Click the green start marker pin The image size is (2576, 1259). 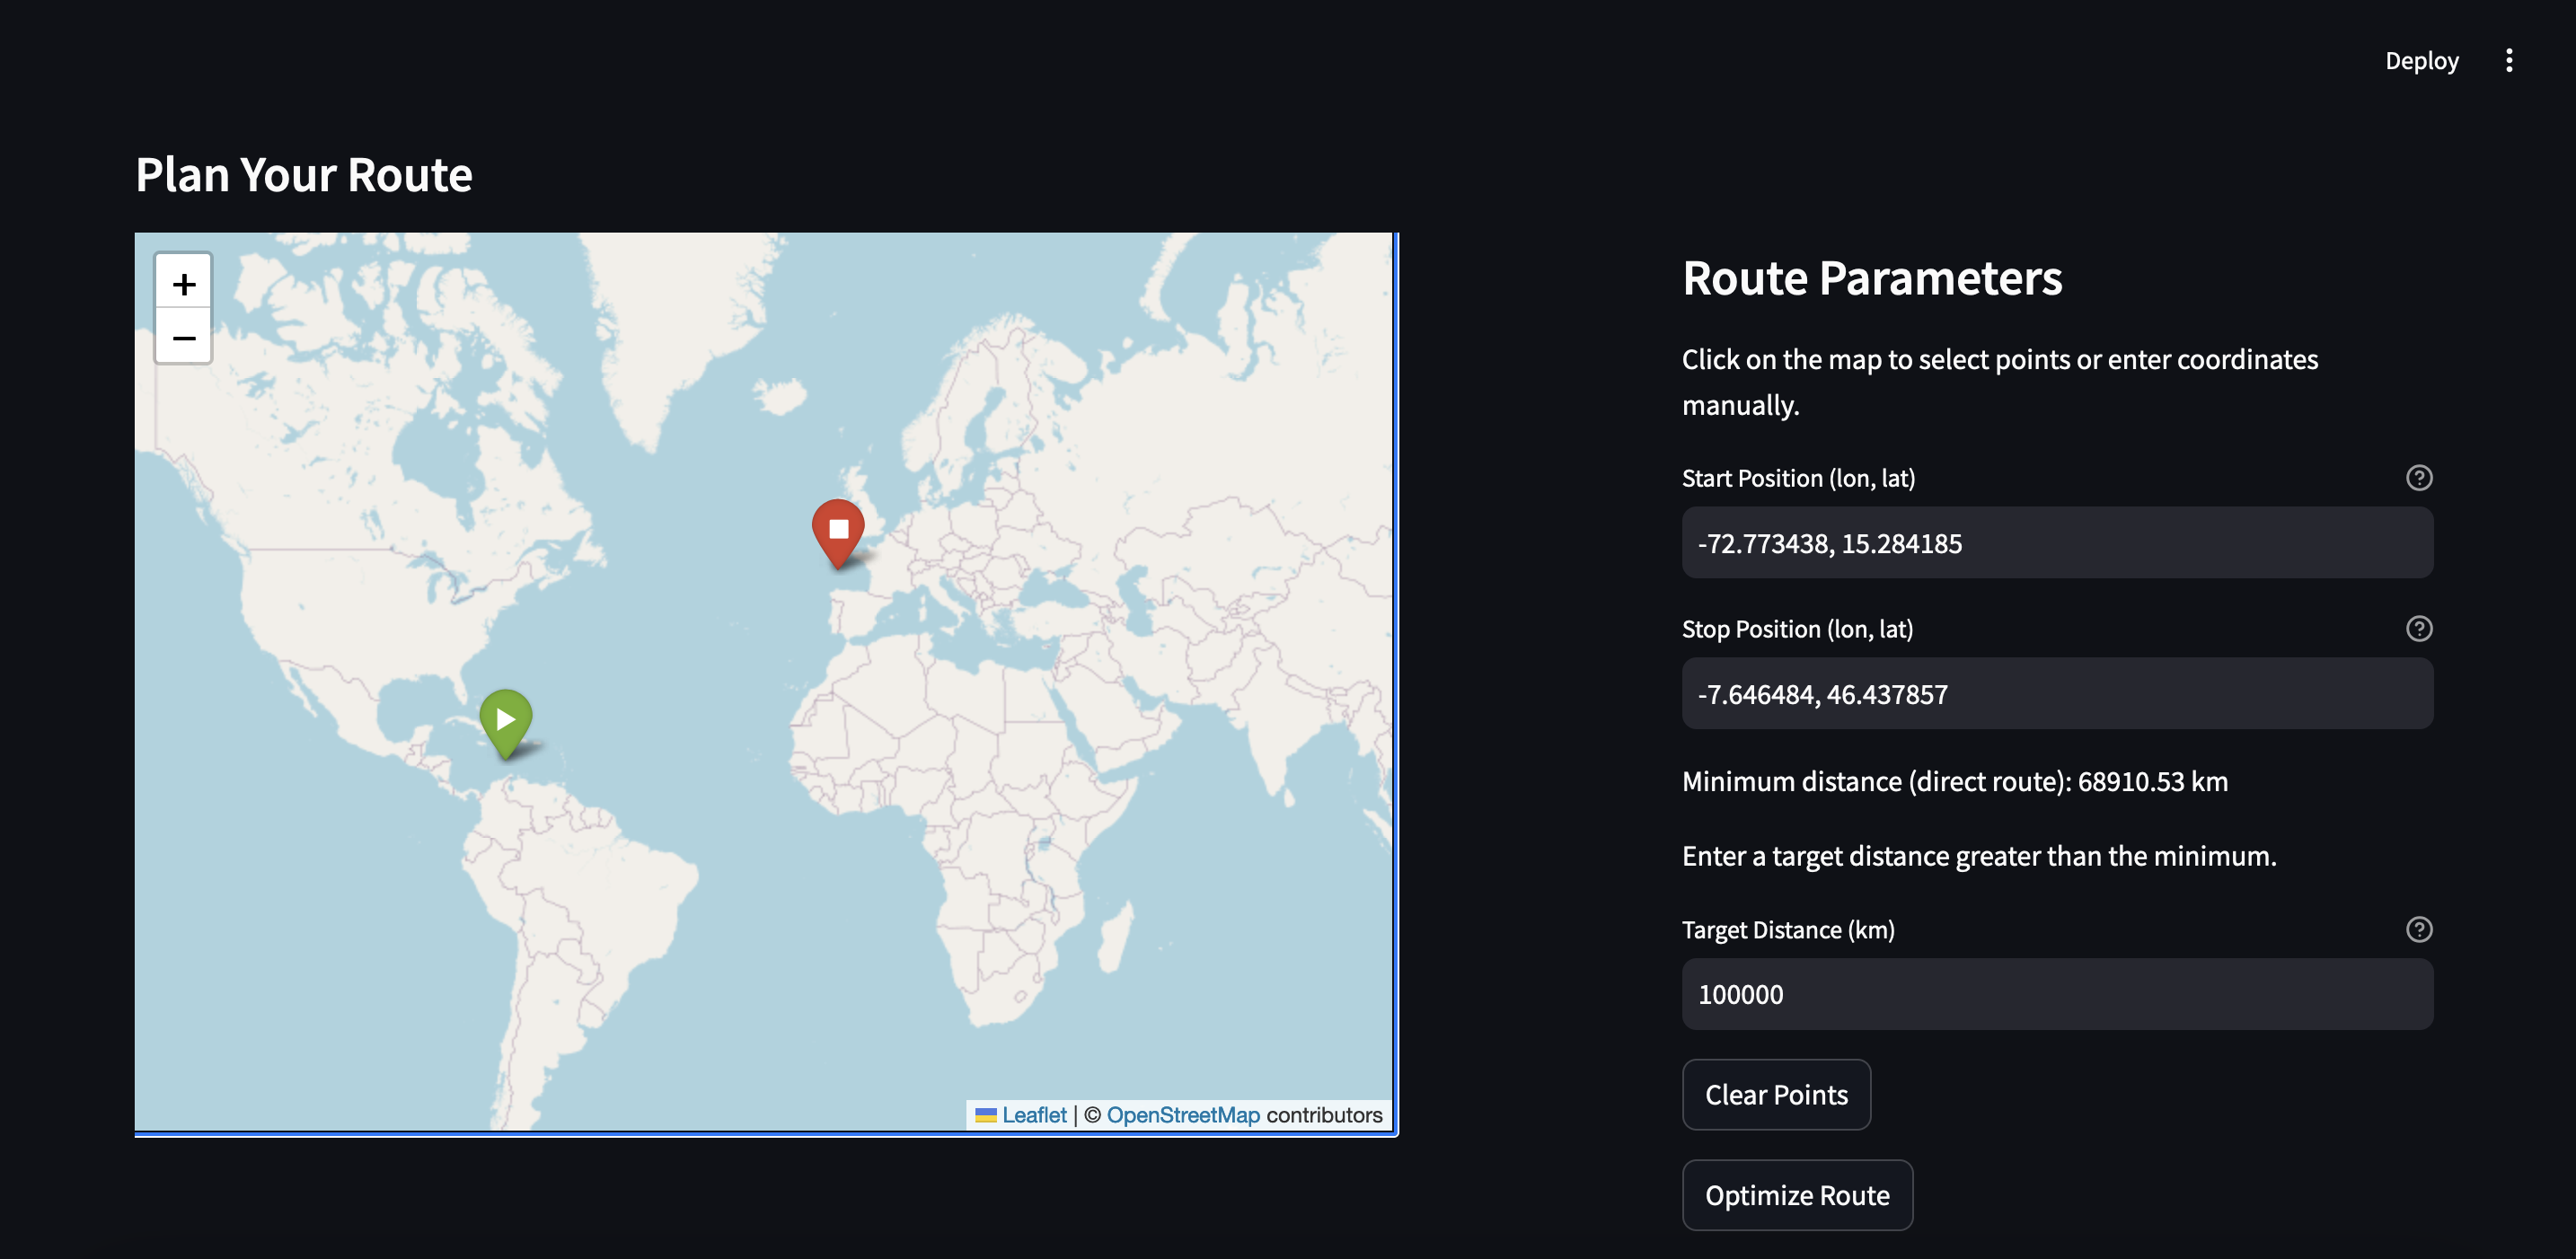pos(505,719)
